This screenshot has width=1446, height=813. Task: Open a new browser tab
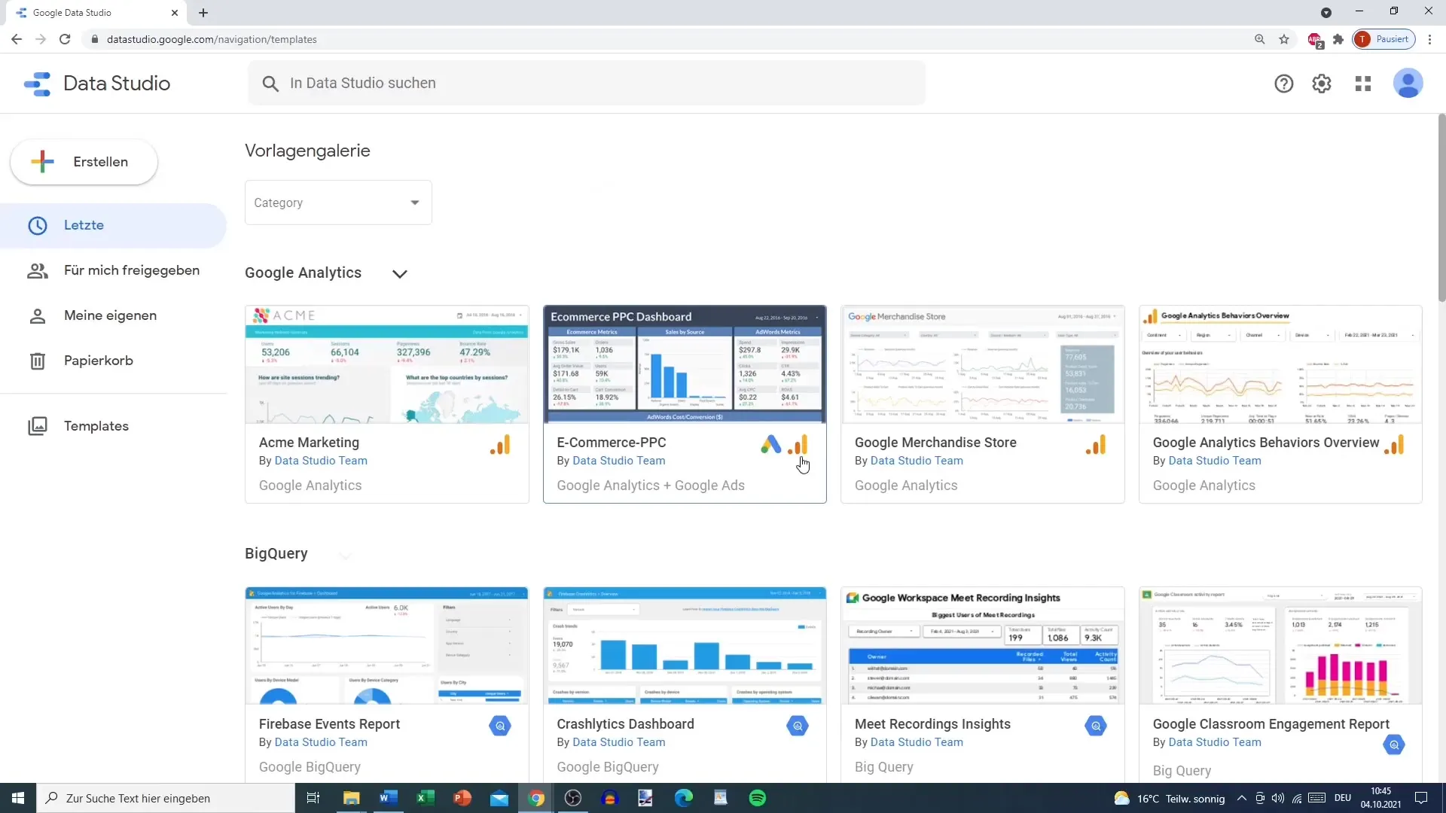(x=203, y=13)
